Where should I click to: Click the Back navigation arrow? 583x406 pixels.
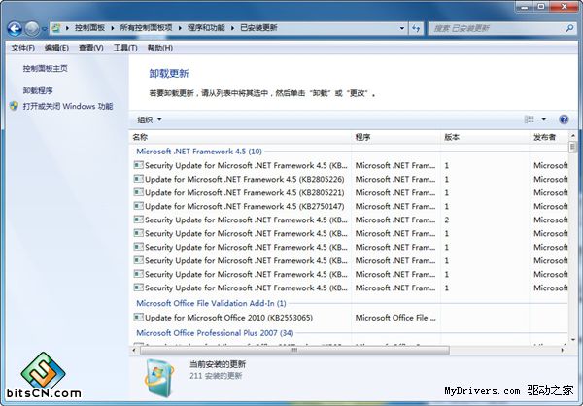[x=15, y=28]
